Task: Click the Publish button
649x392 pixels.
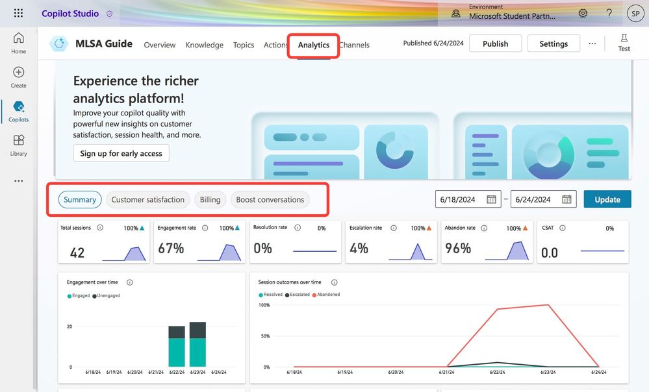Action: pos(496,43)
